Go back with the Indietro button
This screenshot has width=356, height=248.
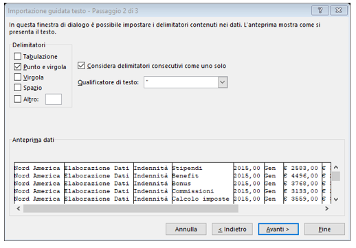click(x=232, y=229)
